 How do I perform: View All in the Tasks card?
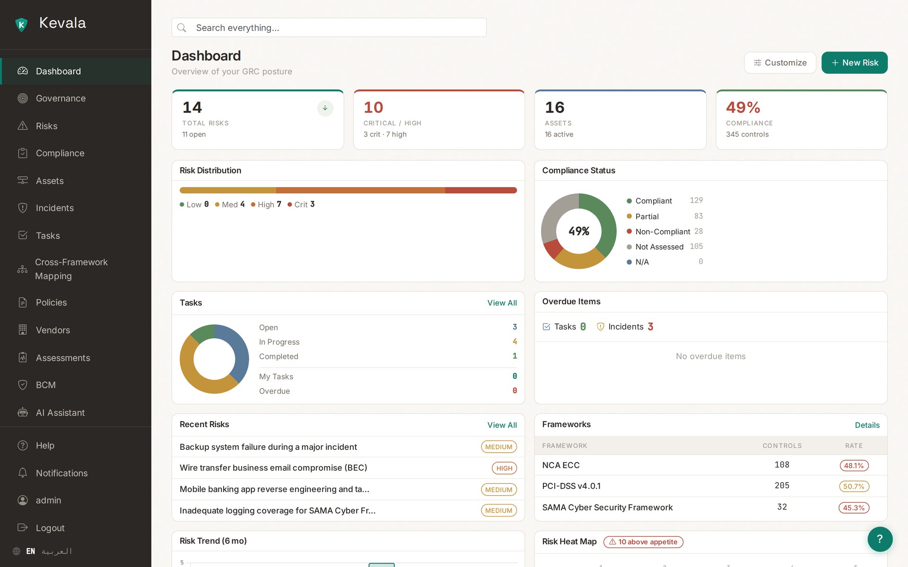(502, 303)
